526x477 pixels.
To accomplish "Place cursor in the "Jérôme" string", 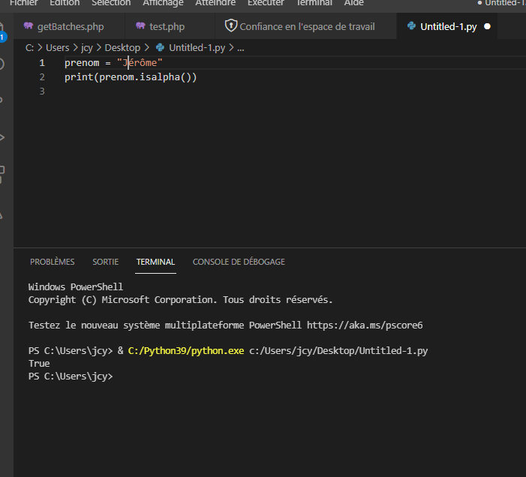I will coord(140,63).
